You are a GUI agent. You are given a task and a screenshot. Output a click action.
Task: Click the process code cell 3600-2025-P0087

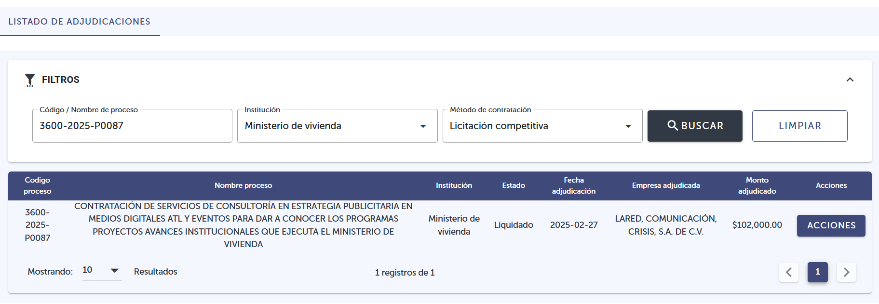coord(38,225)
